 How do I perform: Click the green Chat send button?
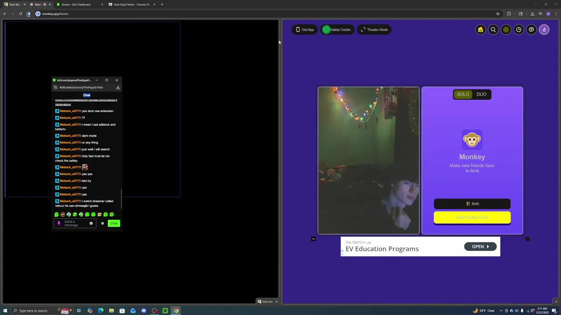pos(114,224)
